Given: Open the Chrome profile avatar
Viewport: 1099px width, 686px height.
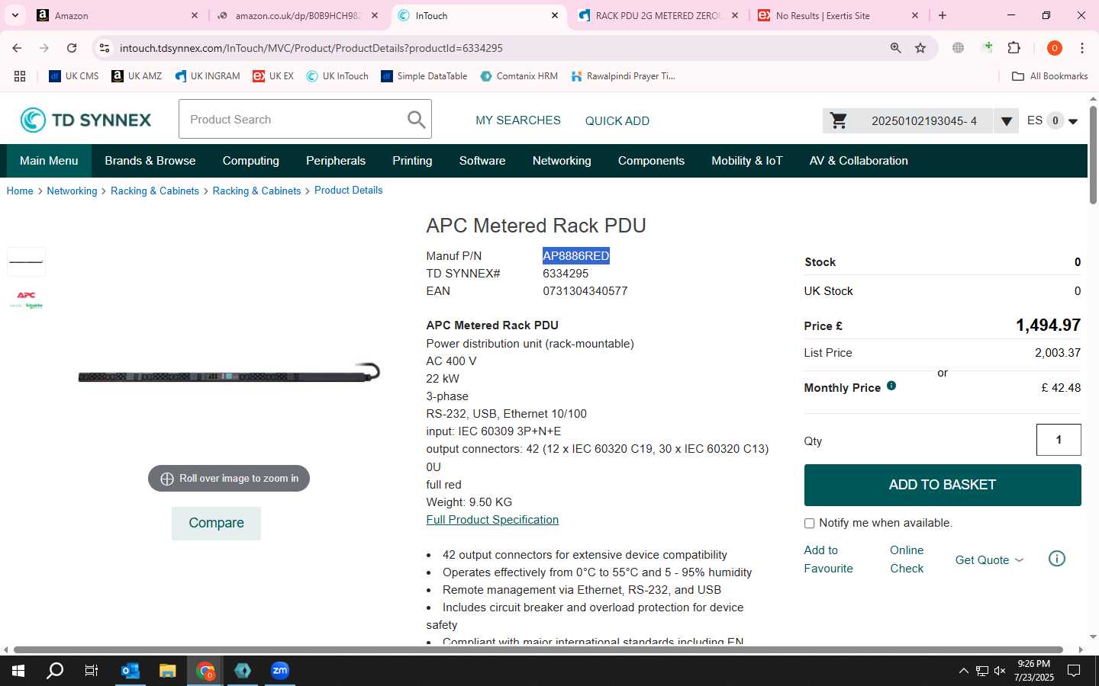Looking at the screenshot, I should [x=1055, y=48].
